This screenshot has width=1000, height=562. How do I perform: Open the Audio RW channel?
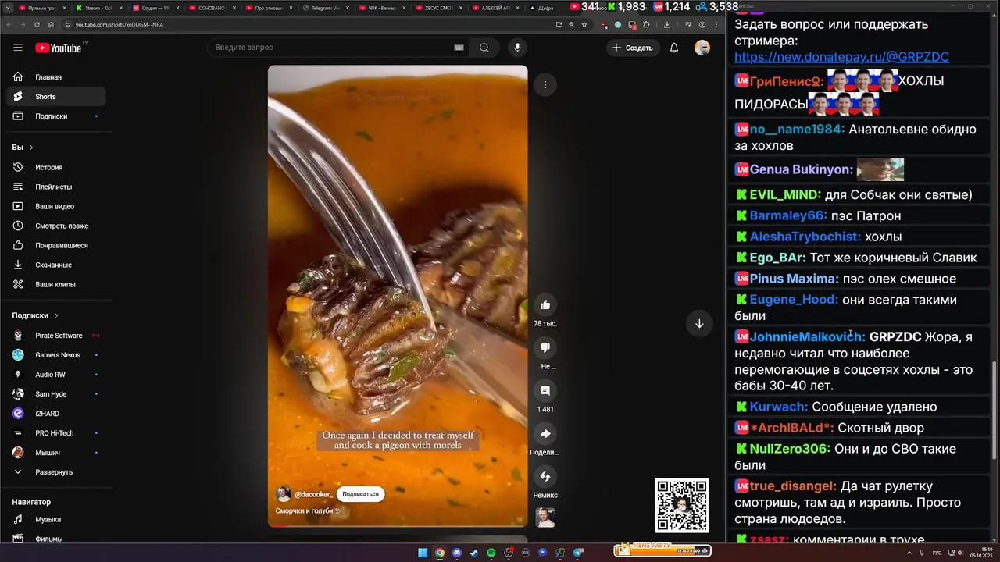55,375
